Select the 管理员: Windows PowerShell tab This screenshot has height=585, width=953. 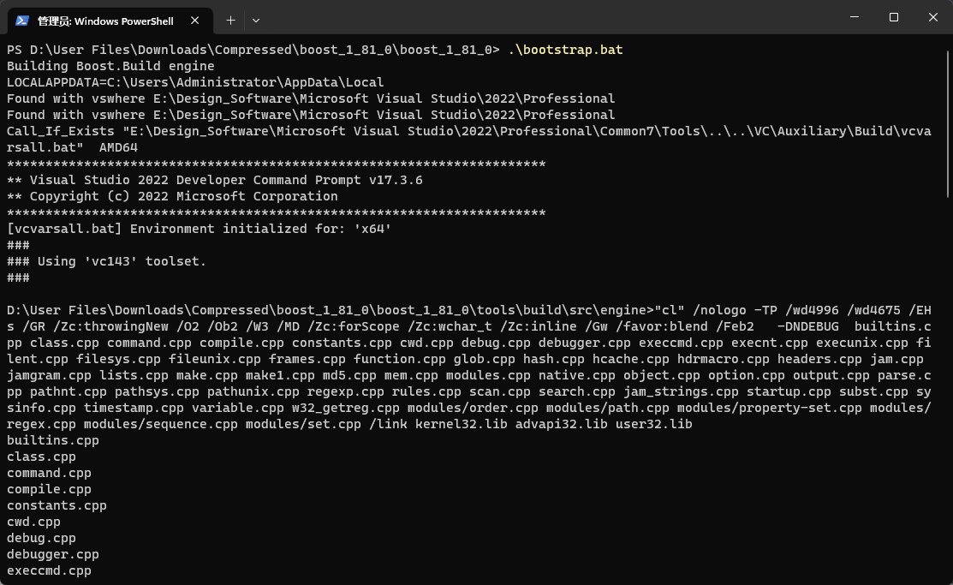104,21
